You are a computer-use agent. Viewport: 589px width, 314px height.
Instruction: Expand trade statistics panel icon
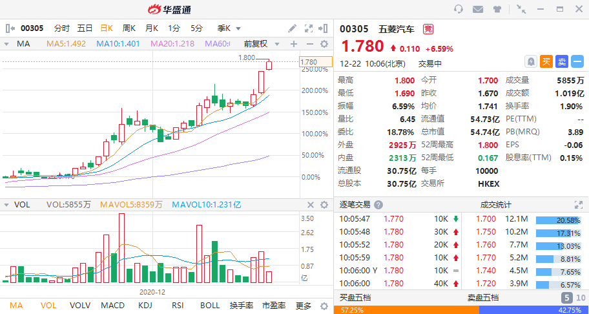(x=579, y=205)
